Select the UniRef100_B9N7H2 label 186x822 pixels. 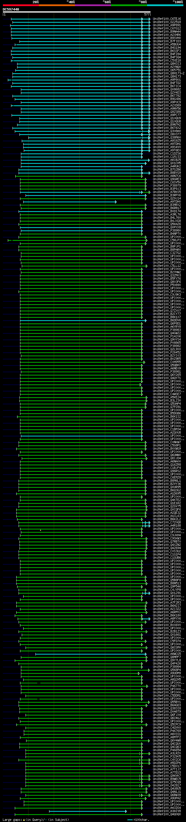click(167, 125)
